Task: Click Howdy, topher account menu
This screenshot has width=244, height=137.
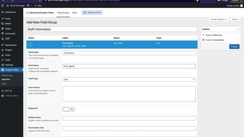Action: pos(234,6)
